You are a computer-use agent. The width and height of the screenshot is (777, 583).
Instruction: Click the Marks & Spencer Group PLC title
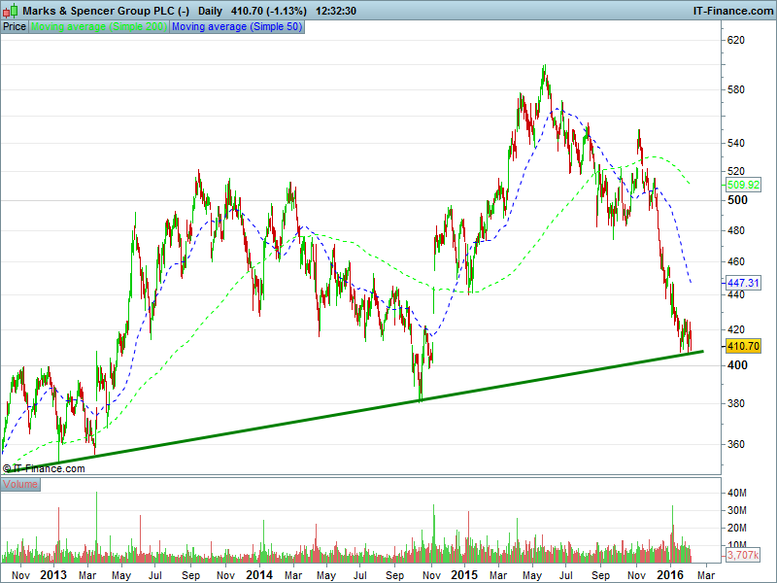point(106,10)
